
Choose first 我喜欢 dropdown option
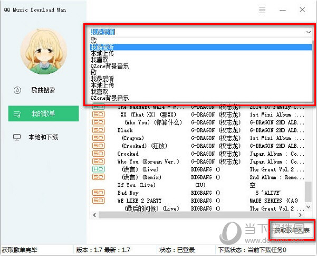click(x=201, y=60)
